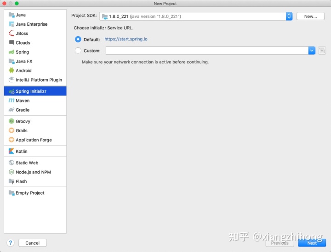
Task: Select the Spring entry
Action: tap(35, 52)
